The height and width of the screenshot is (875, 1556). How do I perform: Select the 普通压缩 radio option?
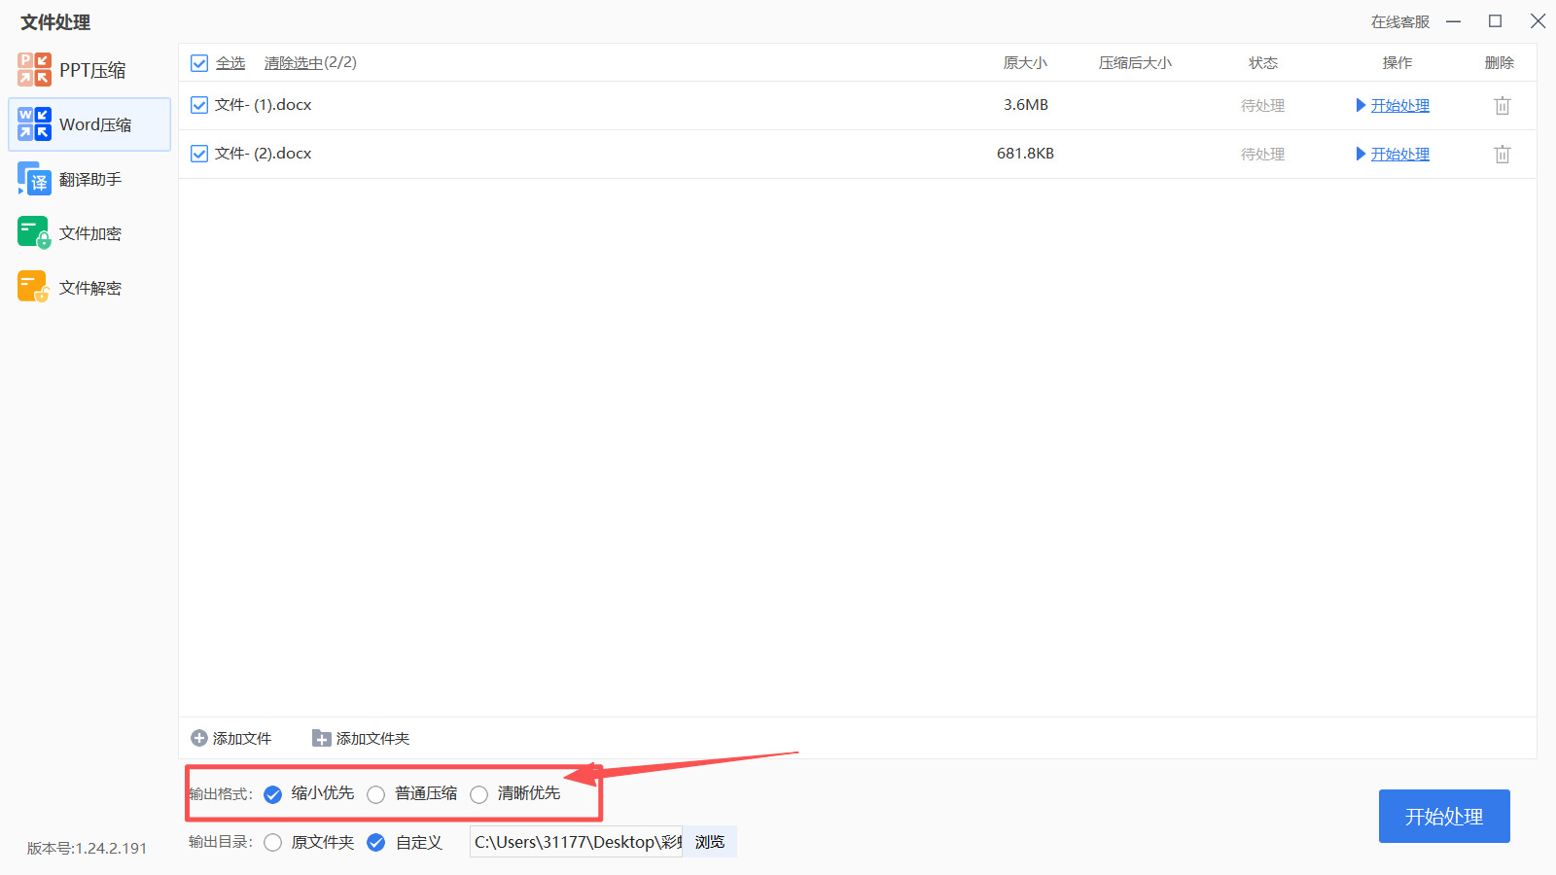(x=376, y=794)
